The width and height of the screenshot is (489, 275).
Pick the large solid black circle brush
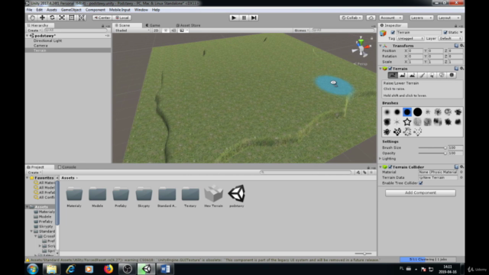click(x=417, y=112)
